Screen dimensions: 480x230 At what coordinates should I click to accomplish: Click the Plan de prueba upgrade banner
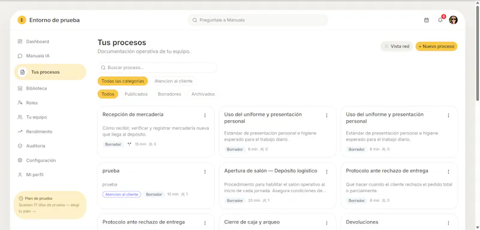[x=50, y=205]
